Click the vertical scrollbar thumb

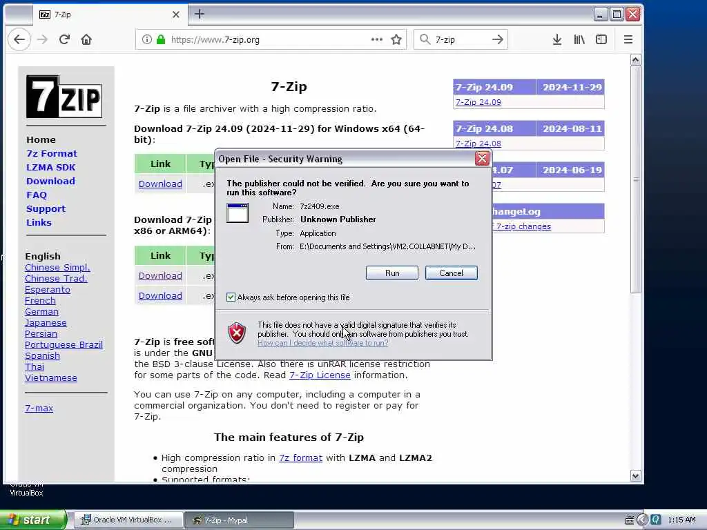[x=636, y=179]
